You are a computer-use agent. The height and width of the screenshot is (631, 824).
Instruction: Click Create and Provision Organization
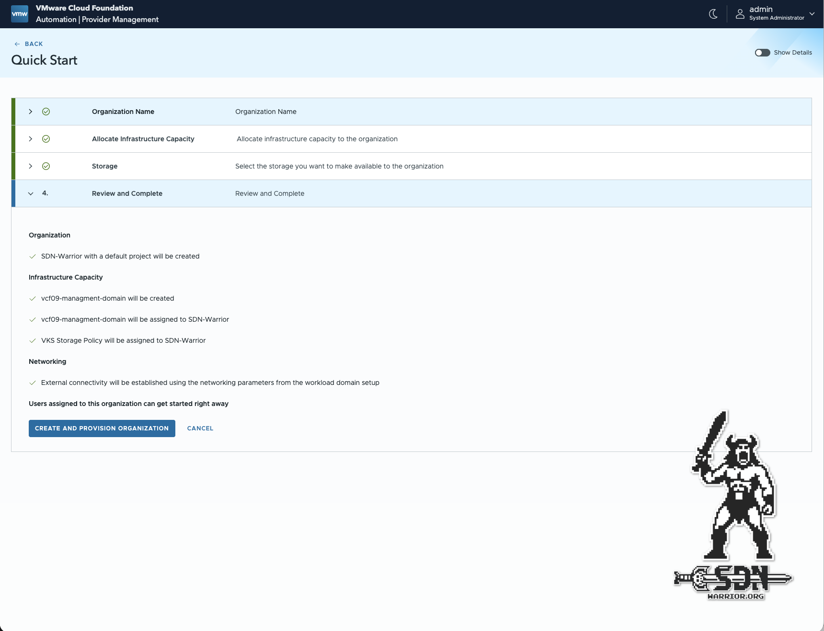point(102,428)
